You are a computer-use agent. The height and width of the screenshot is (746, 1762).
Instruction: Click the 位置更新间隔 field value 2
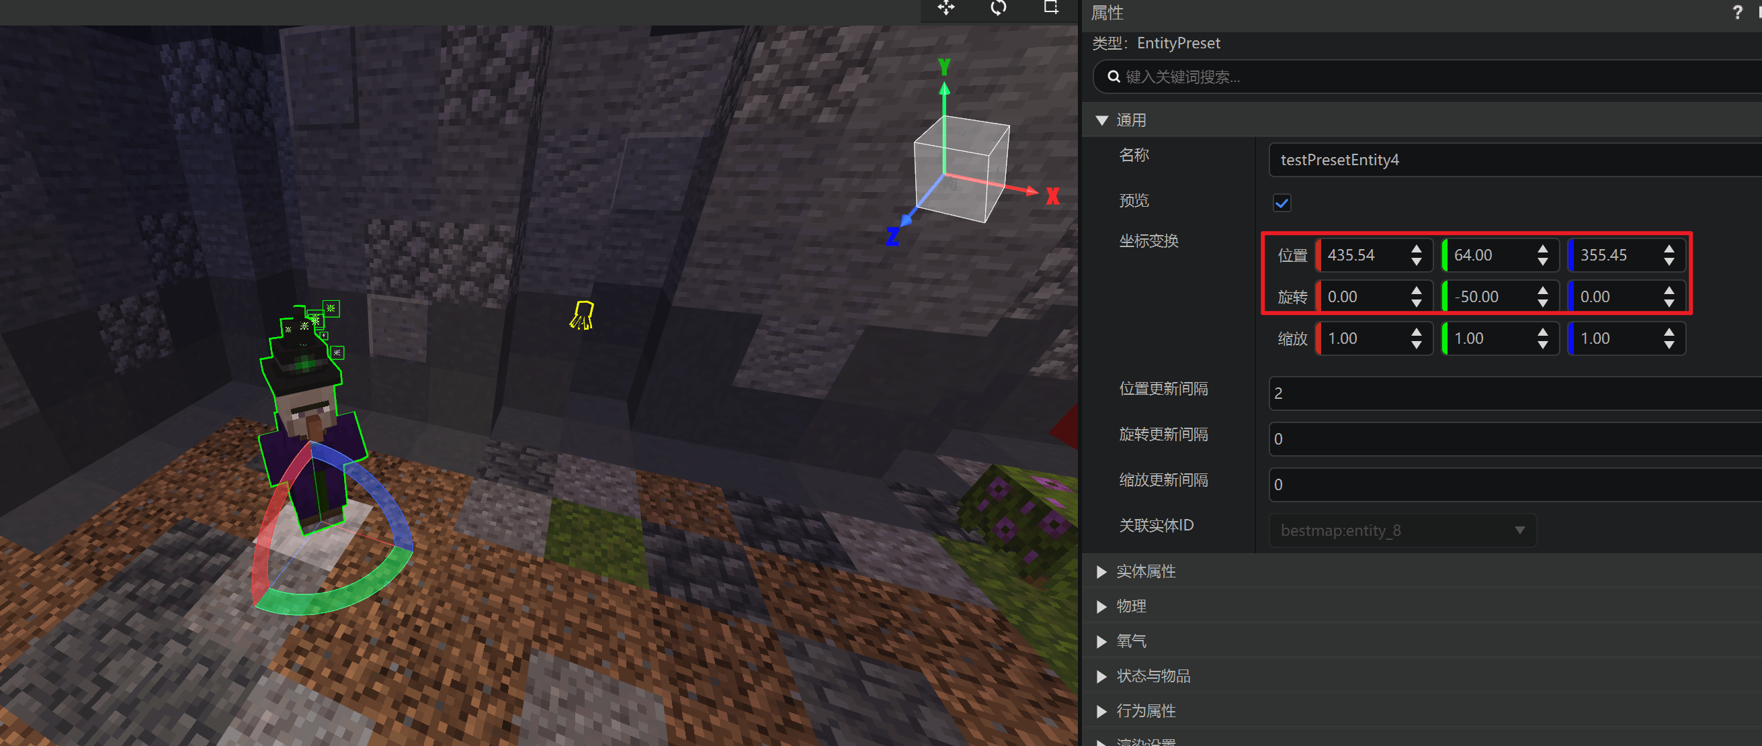tap(1515, 393)
